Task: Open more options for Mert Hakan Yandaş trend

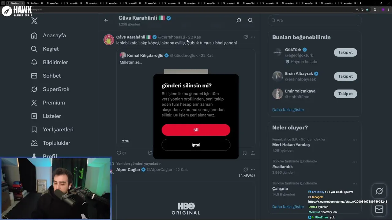Action: tap(355, 140)
